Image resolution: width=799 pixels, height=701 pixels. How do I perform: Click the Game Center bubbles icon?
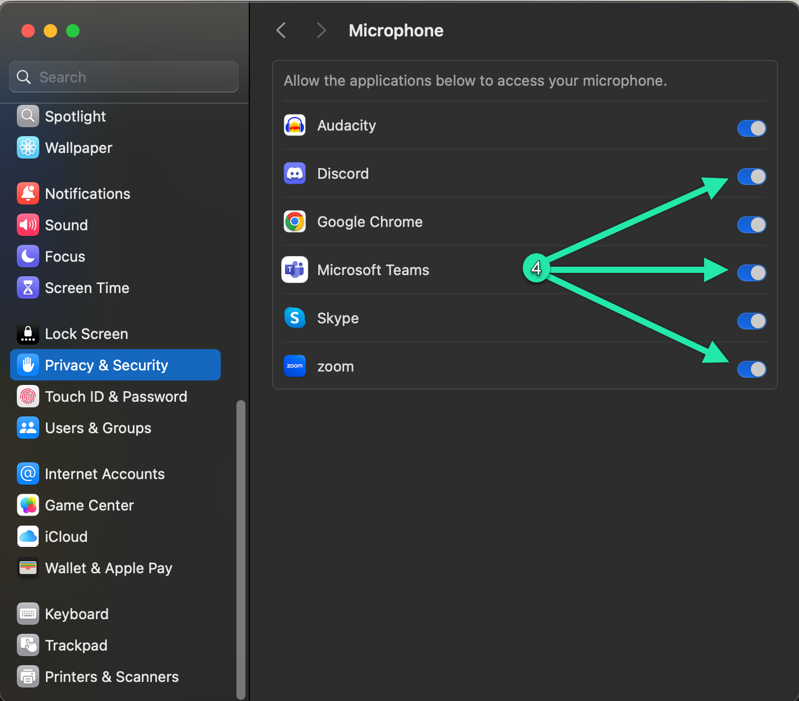pyautogui.click(x=28, y=505)
